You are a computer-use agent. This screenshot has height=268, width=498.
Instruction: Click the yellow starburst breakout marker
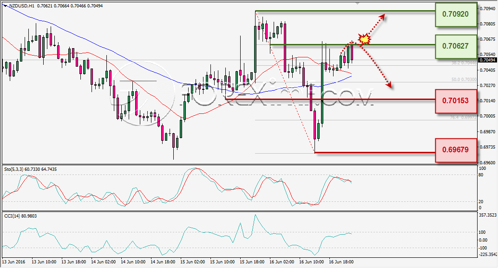click(x=365, y=39)
